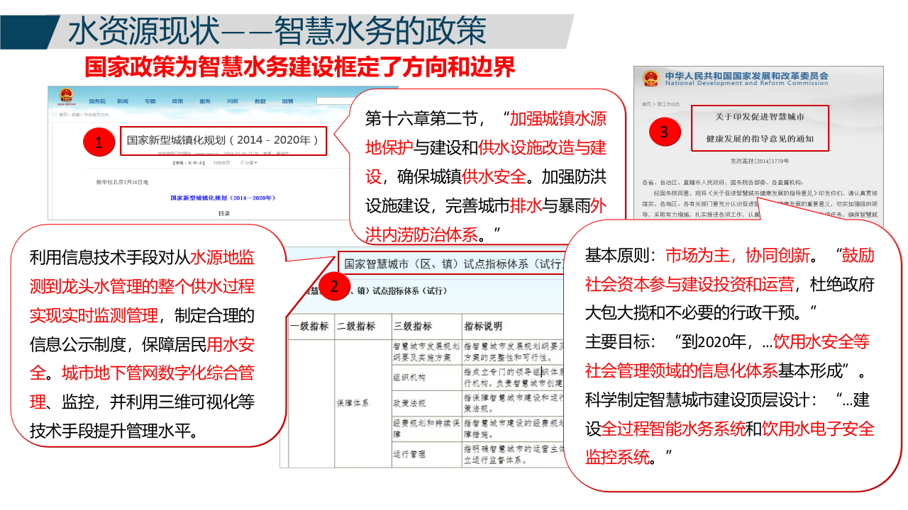Select 大 large font size option

pos(190,162)
